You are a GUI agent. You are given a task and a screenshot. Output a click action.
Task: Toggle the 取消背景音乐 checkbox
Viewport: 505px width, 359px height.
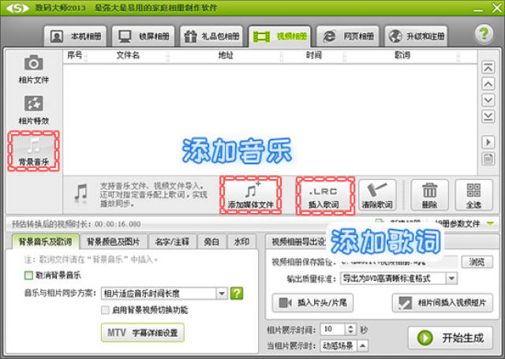28,275
